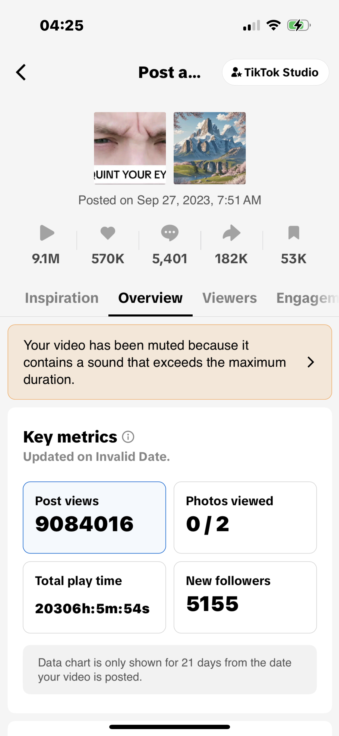Tap the comments bubble icon

coord(170,233)
